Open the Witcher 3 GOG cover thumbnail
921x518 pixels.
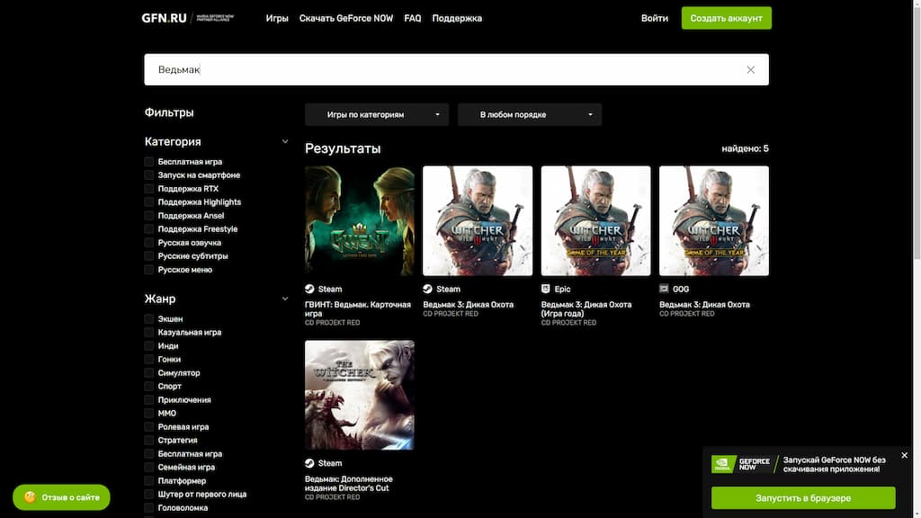[x=713, y=221]
